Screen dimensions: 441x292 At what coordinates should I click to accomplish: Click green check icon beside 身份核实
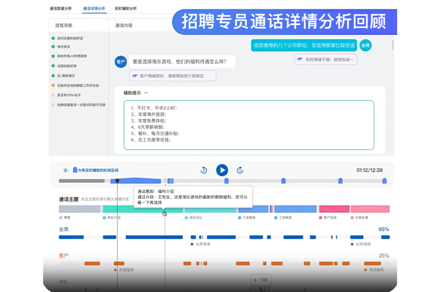click(53, 47)
